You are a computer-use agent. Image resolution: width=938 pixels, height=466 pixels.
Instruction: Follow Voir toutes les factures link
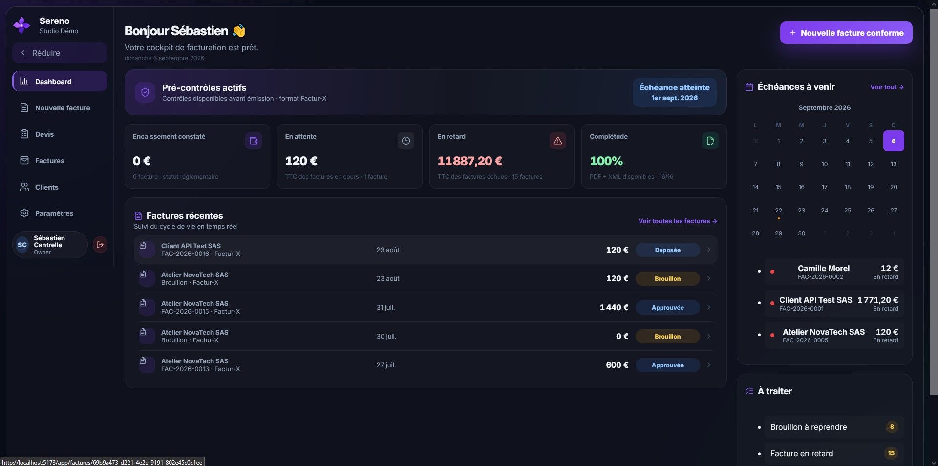click(x=678, y=221)
